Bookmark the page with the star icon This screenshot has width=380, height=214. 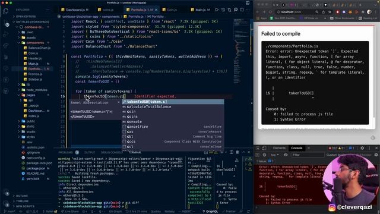coord(330,12)
